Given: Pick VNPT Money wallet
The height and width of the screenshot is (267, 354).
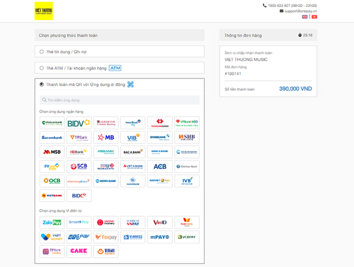Looking at the screenshot, I should coord(52,237).
